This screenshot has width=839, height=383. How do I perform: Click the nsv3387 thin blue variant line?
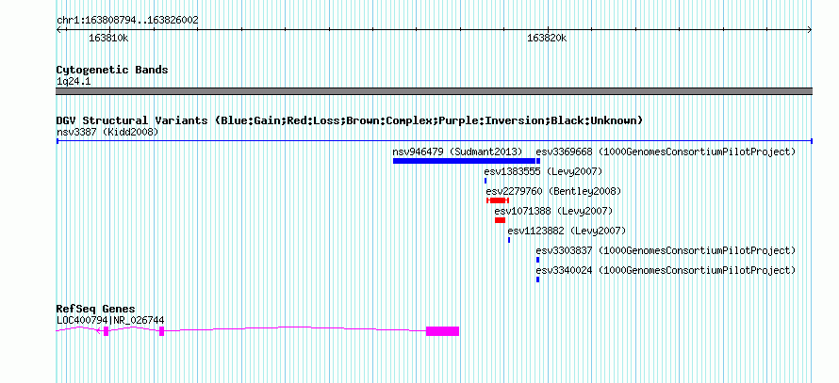pos(434,141)
